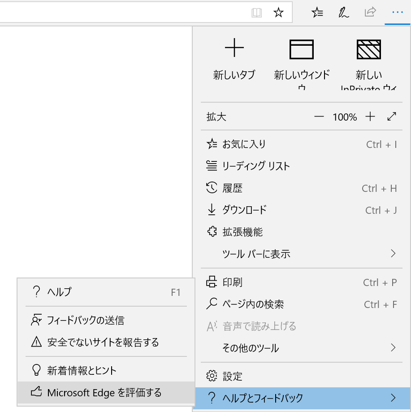Decrease zoom with the minus button
This screenshot has width=411, height=412.
pyautogui.click(x=319, y=117)
